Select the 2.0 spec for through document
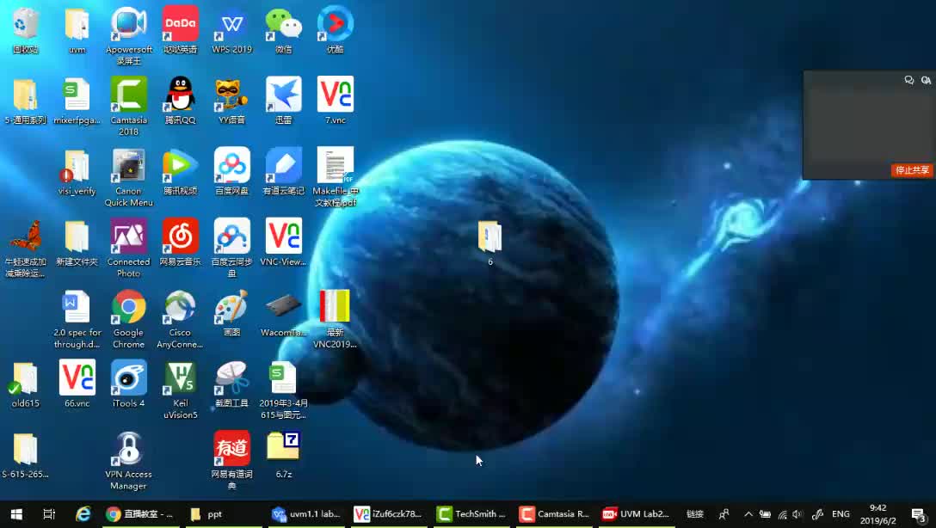The width and height of the screenshot is (936, 528). [77, 318]
